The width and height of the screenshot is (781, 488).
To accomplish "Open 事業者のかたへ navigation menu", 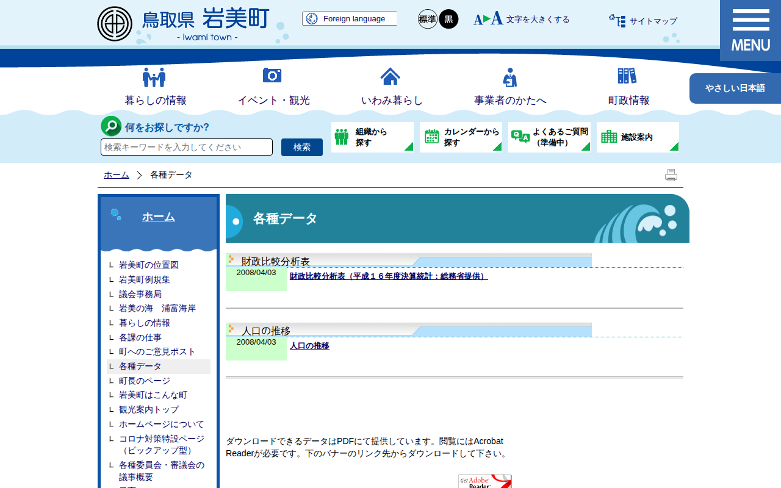I will 510,100.
